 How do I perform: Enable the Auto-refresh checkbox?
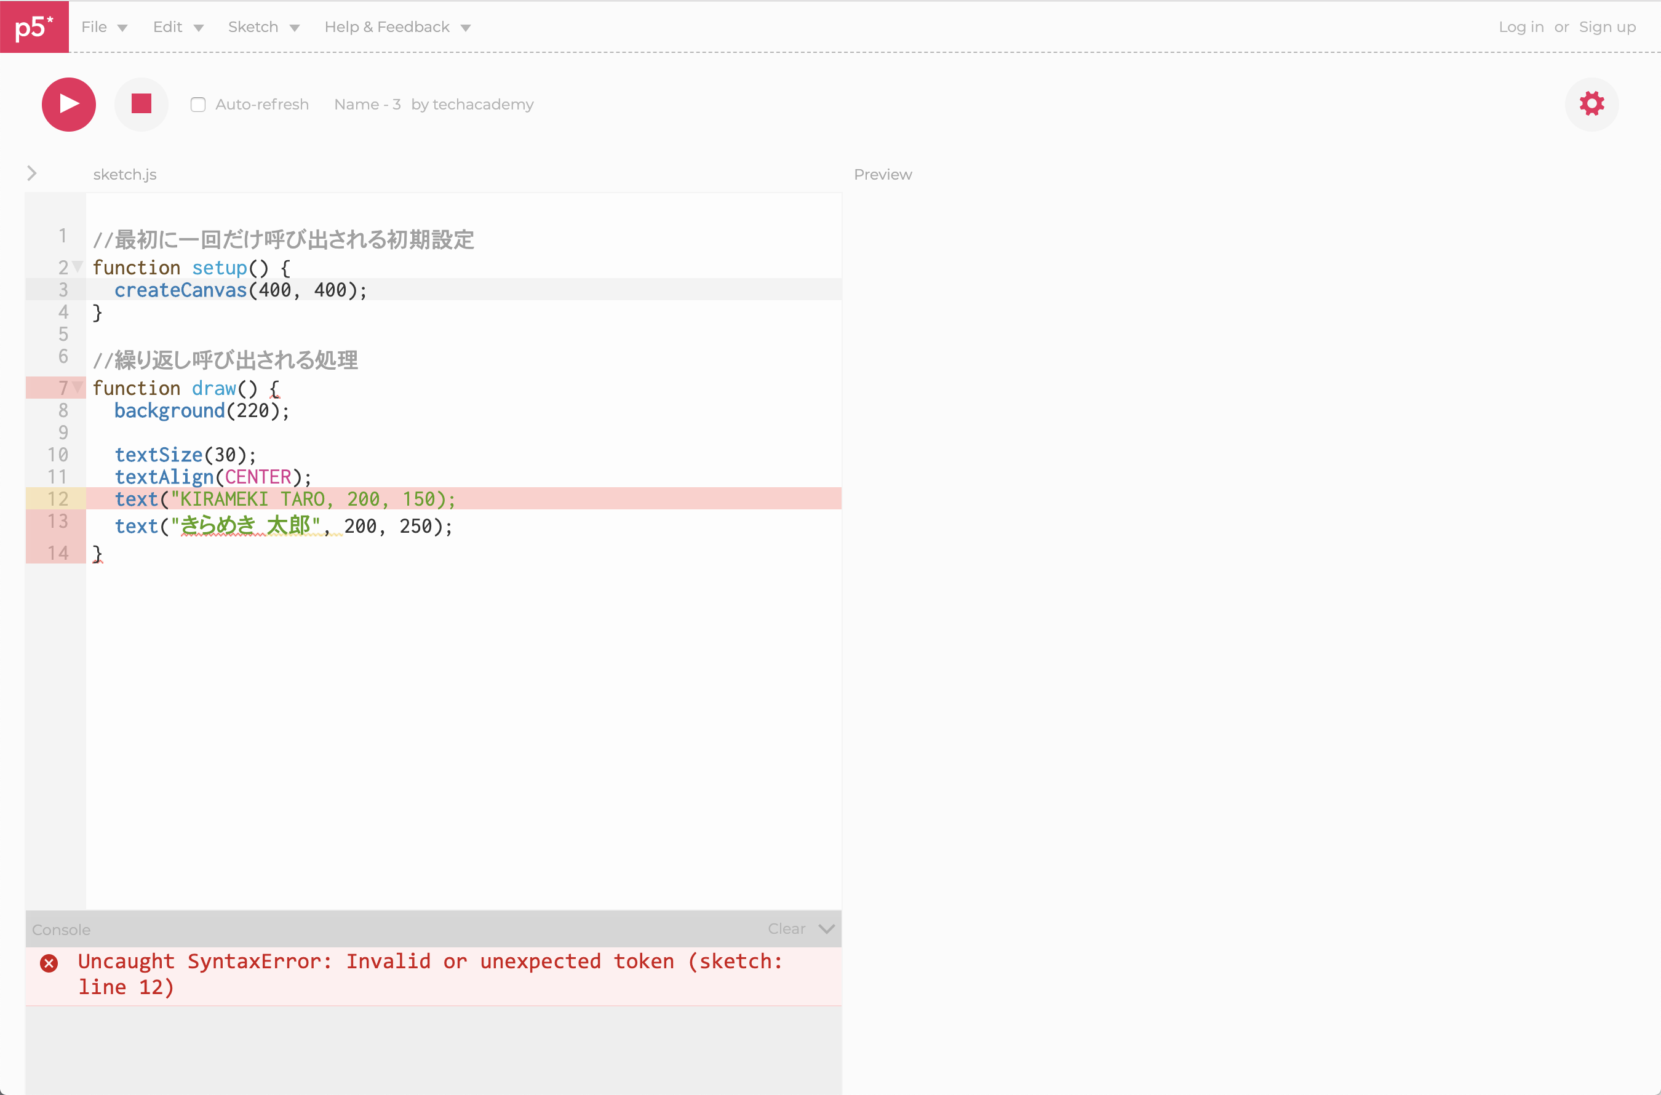(x=198, y=105)
